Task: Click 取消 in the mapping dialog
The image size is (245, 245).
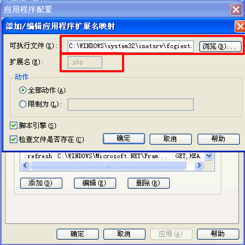Action: pos(170,139)
